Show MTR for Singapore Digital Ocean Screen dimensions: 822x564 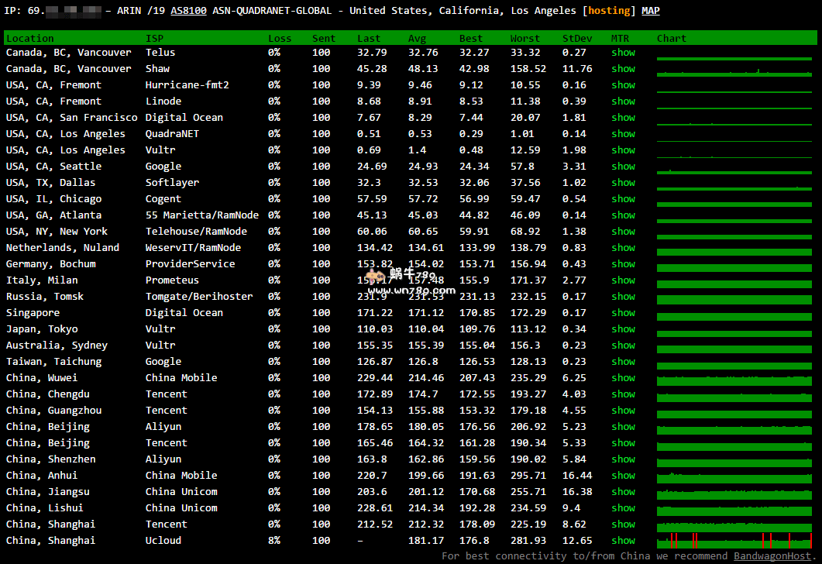pyautogui.click(x=623, y=313)
